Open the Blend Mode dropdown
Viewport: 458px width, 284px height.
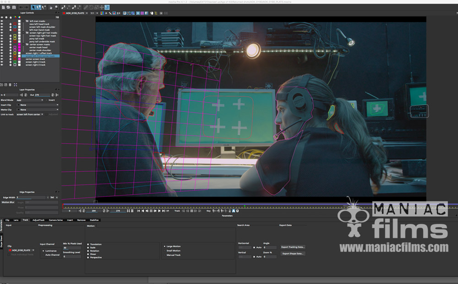30,100
